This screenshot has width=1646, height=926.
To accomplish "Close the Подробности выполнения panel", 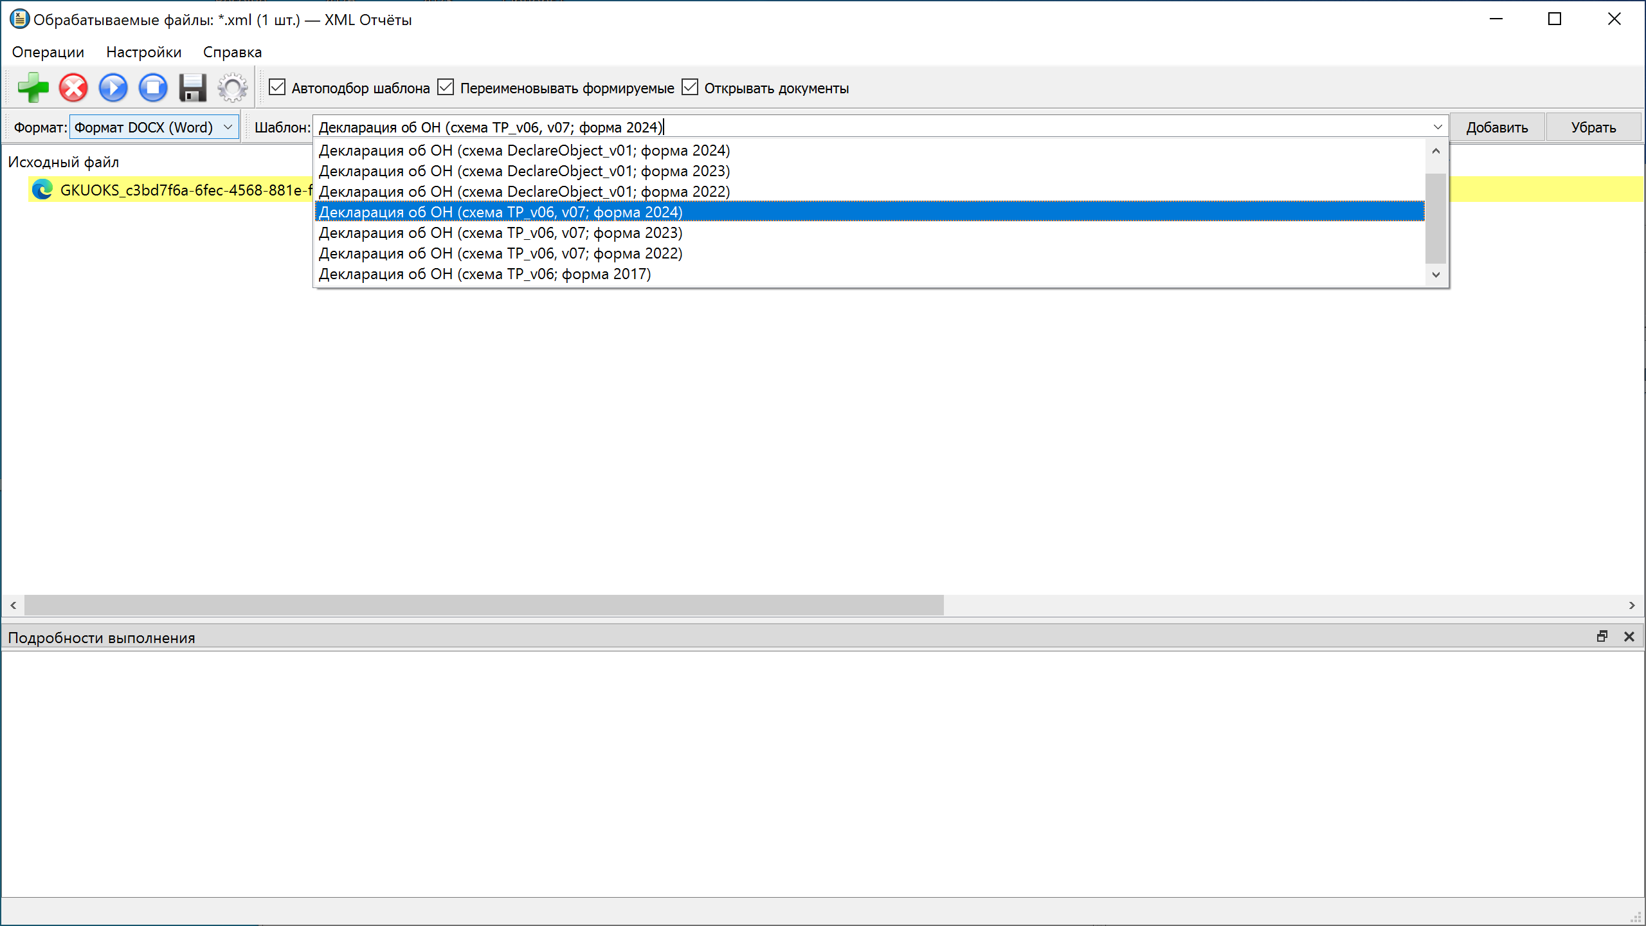I will click(x=1629, y=637).
